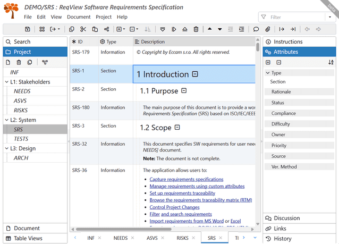Click the outdent icon in toolbar
This screenshot has width=339, height=244.
coord(231,29)
